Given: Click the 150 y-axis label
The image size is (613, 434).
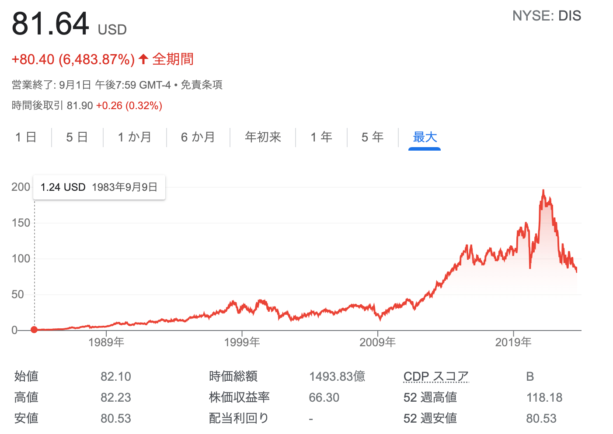Looking at the screenshot, I should (21, 223).
